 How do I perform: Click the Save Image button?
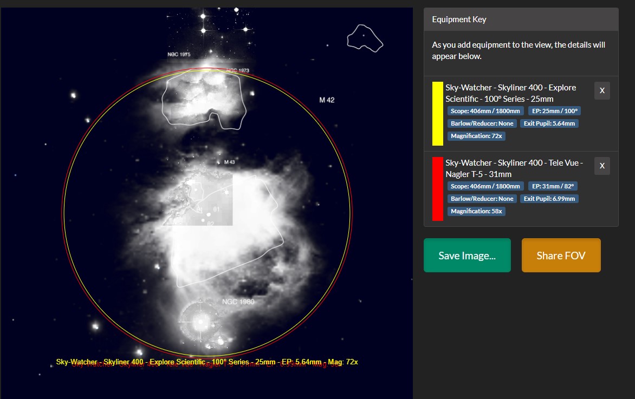point(467,256)
